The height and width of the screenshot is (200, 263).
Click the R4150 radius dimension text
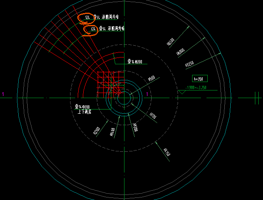tap(167, 152)
